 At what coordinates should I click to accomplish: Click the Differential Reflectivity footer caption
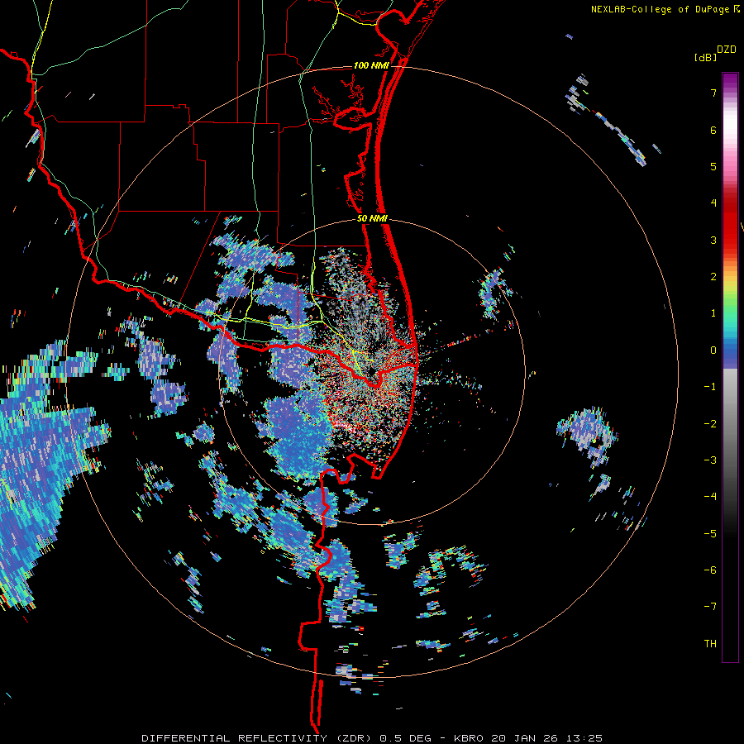pyautogui.click(x=372, y=738)
